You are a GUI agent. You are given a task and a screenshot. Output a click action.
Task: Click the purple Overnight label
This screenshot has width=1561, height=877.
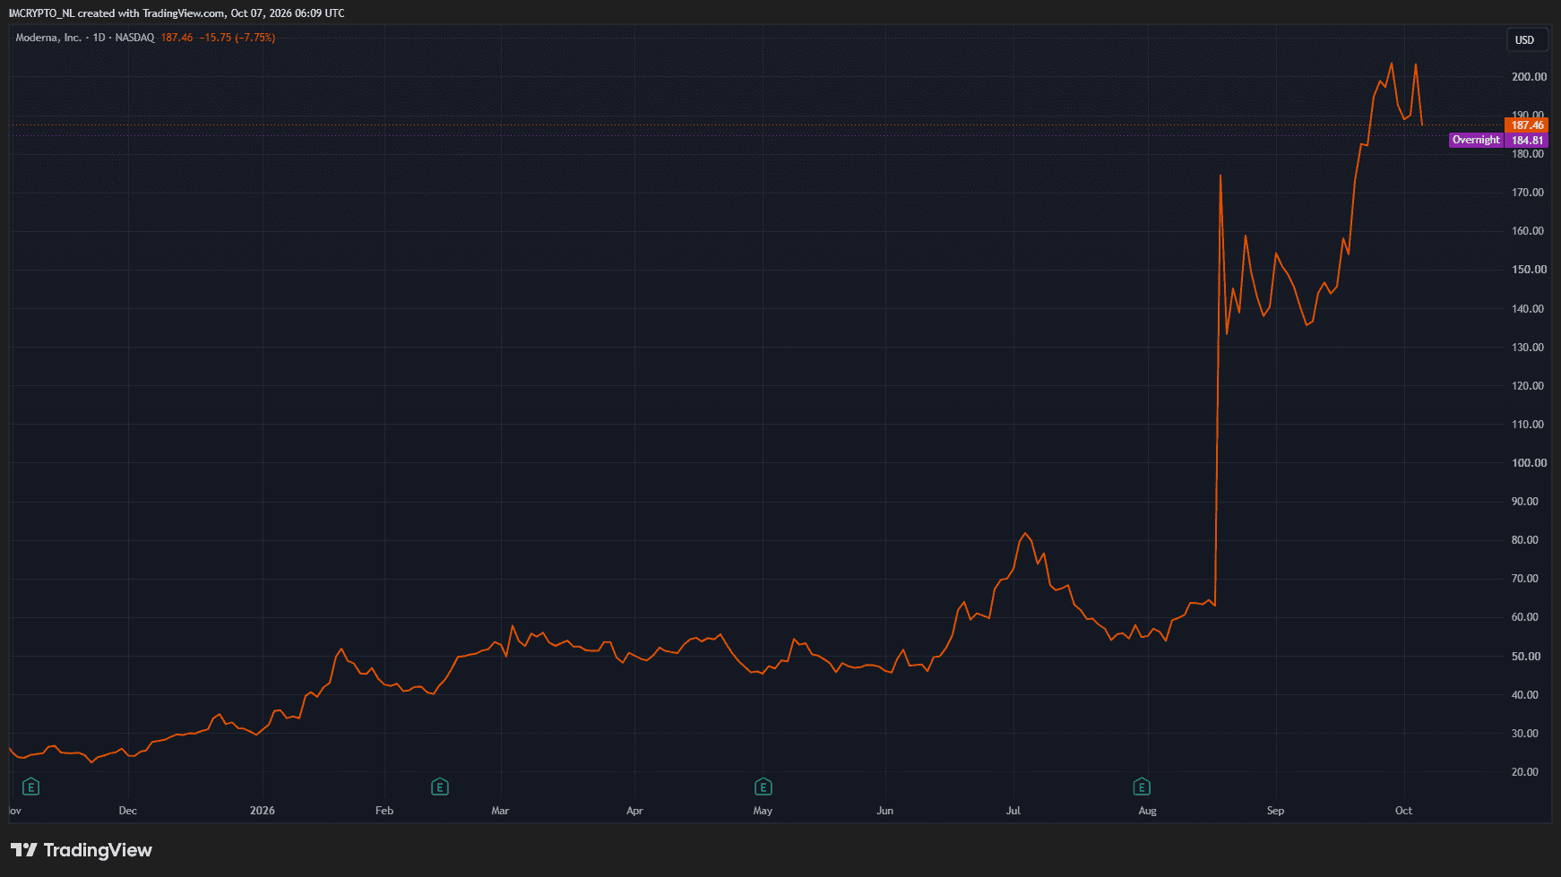coord(1475,140)
